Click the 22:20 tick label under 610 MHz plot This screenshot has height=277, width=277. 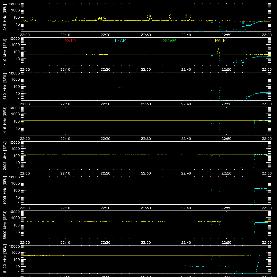point(106,104)
